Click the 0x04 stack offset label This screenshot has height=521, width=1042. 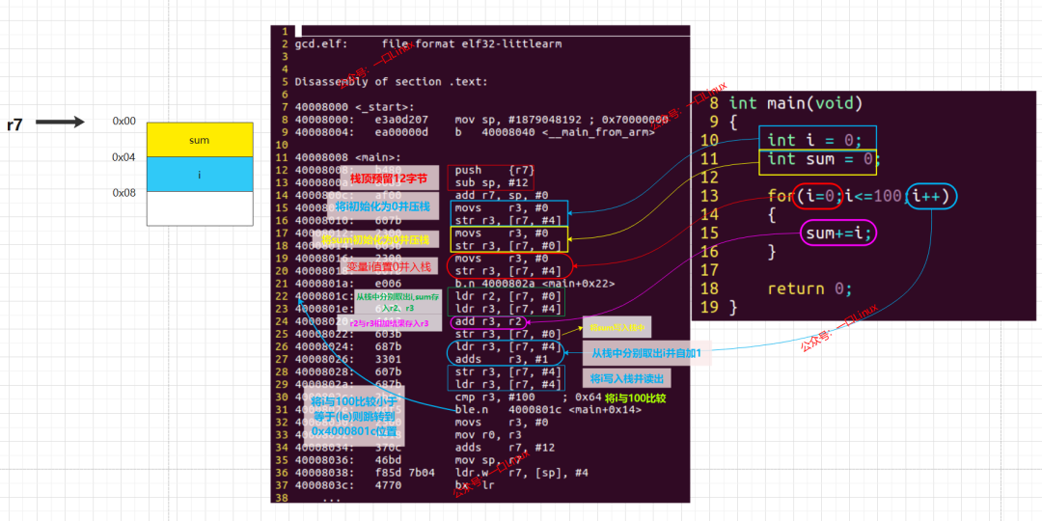click(123, 157)
